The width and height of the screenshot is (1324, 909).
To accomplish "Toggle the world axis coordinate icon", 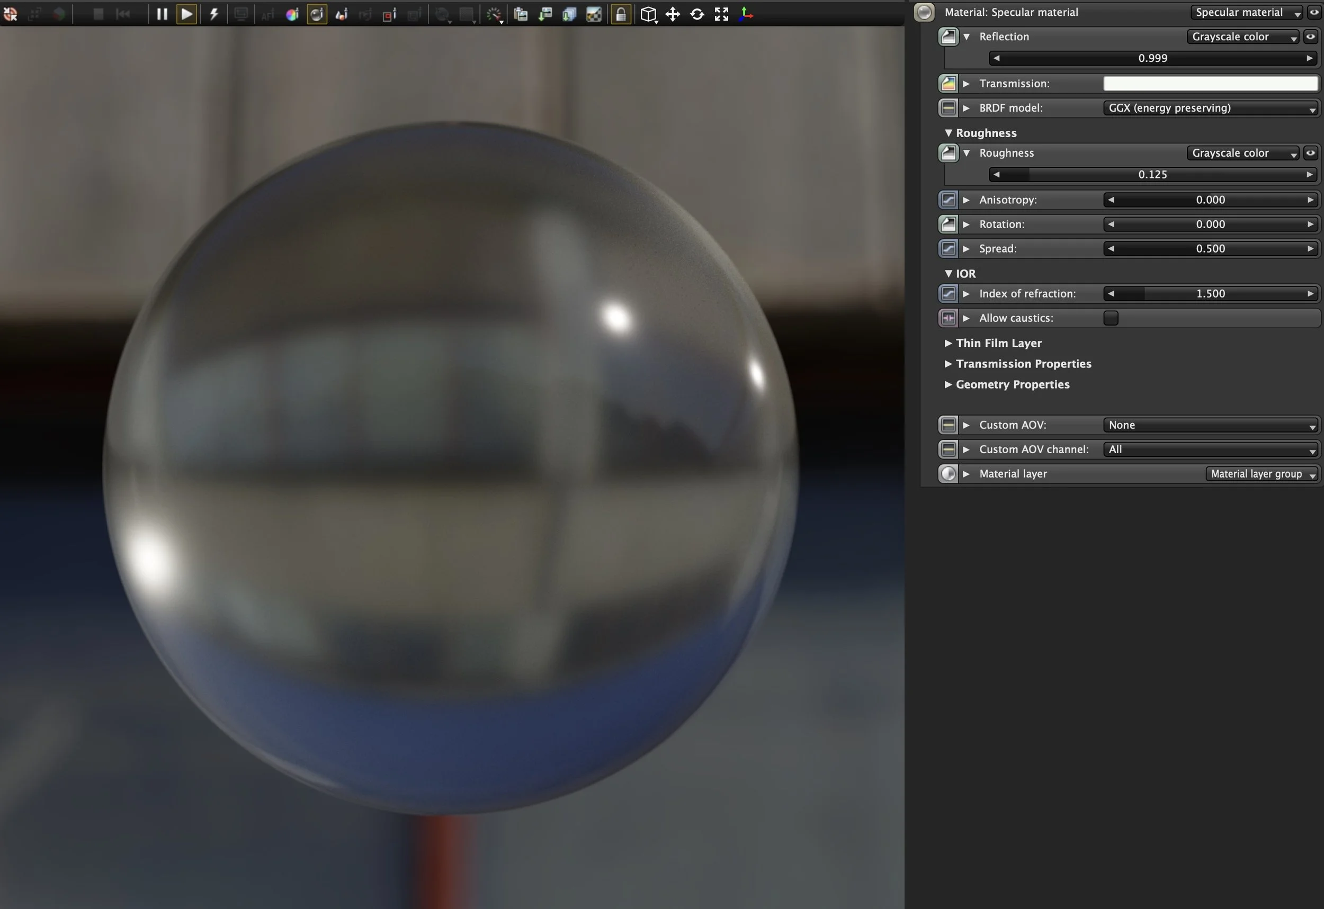I will 745,14.
